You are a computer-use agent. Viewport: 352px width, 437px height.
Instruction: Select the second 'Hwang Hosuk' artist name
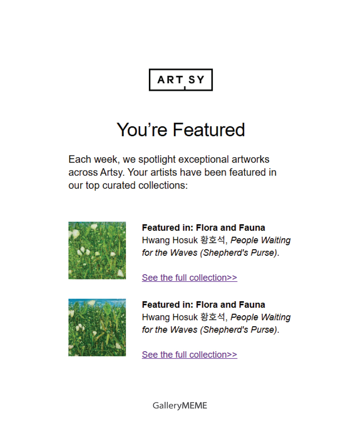point(170,317)
